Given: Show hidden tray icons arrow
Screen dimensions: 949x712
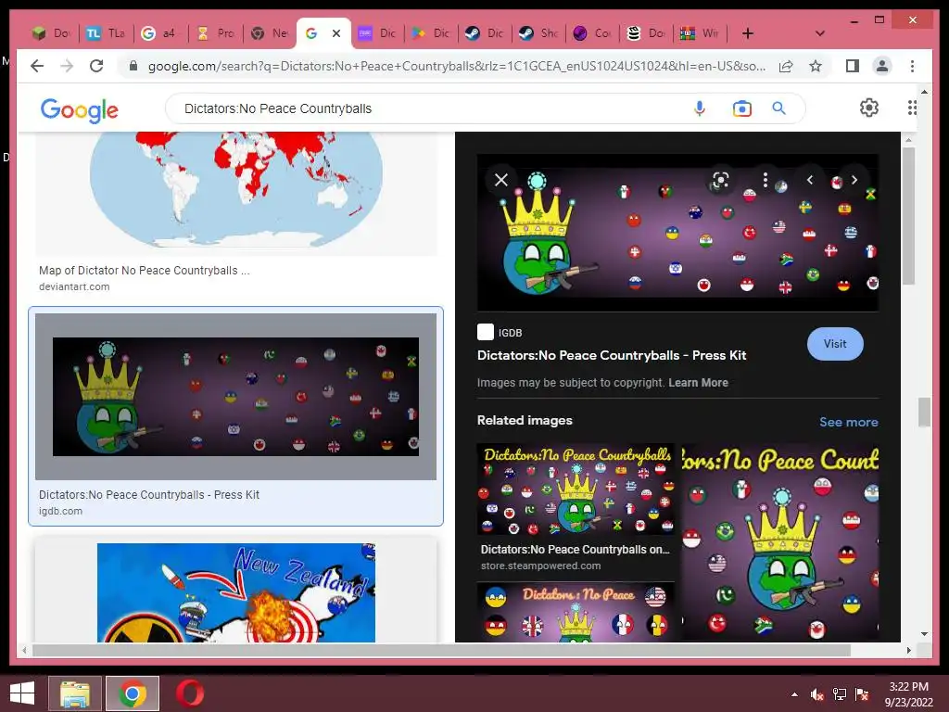Looking at the screenshot, I should click(x=794, y=694).
